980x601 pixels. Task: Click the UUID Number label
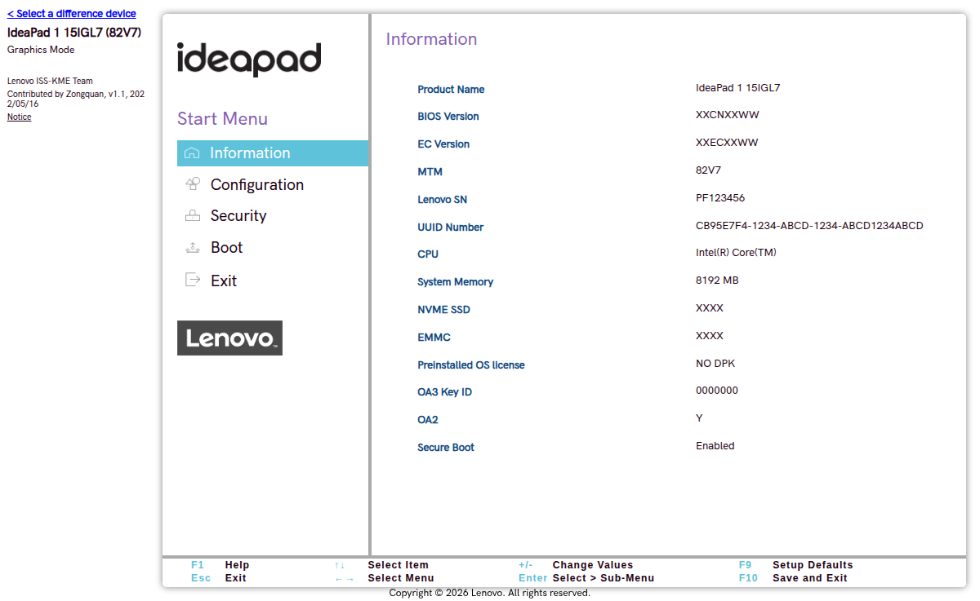pyautogui.click(x=451, y=228)
